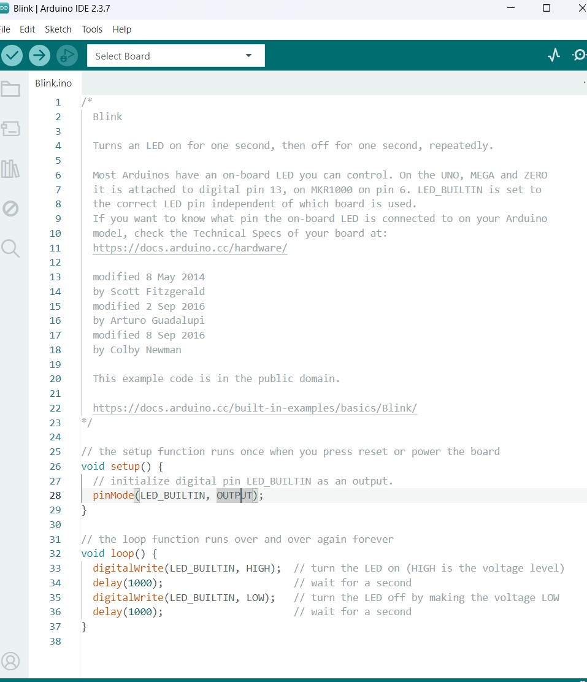Click 'delay(1000);' on line 34
Image resolution: width=587 pixels, height=682 pixels.
(x=128, y=583)
